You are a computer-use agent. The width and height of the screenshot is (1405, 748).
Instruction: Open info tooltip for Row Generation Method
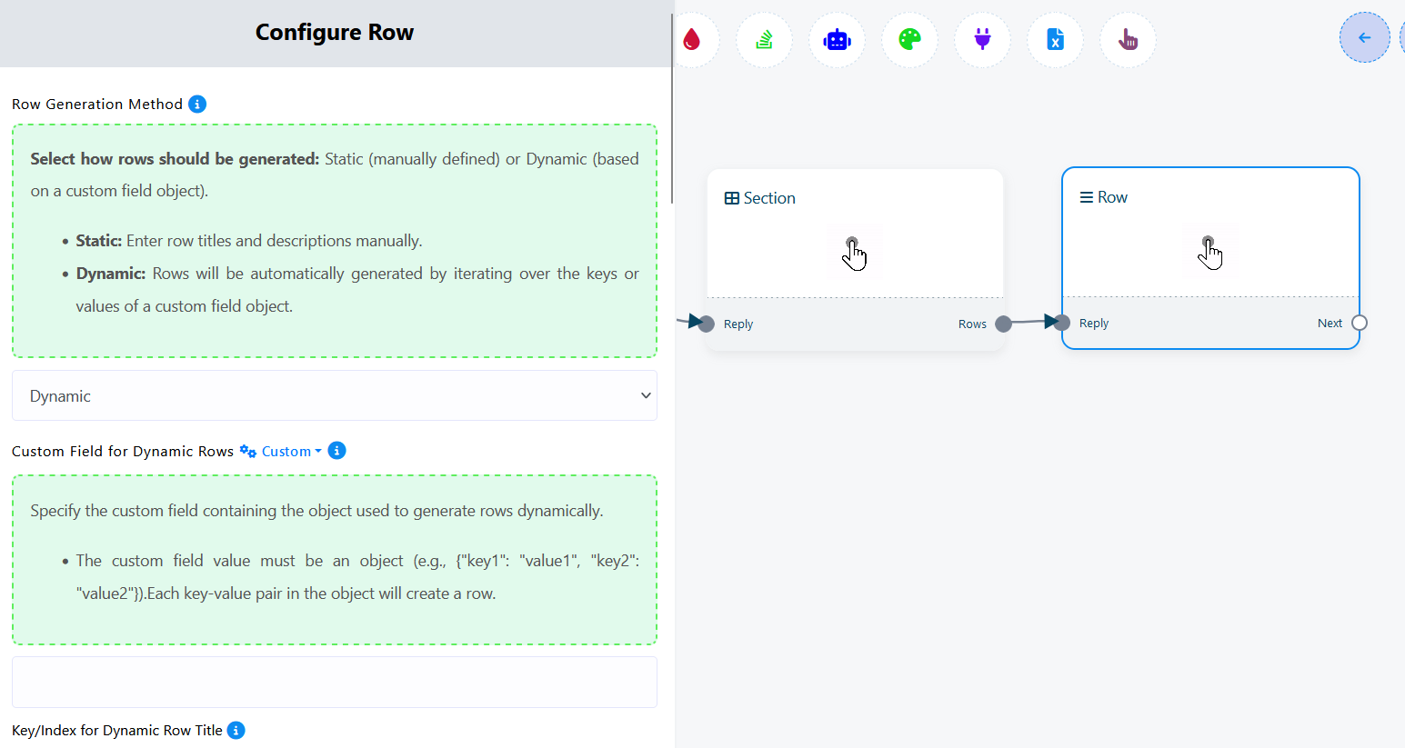(197, 105)
